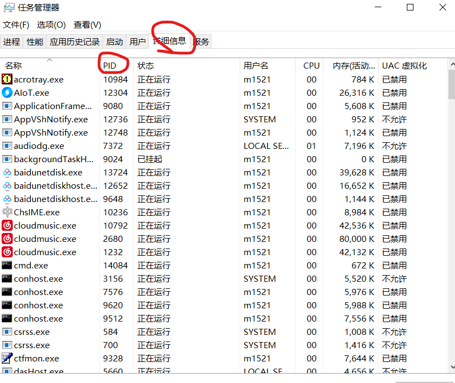Click the vertical scrollbar thumb

coord(452,85)
